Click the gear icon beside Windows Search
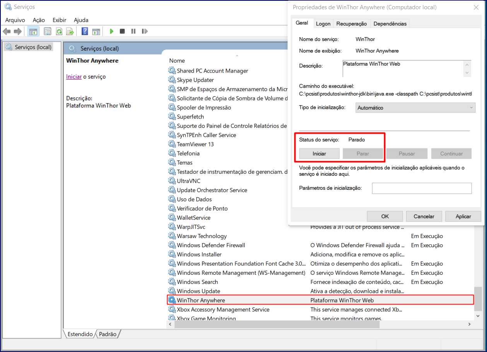The width and height of the screenshot is (487, 352). click(x=172, y=282)
